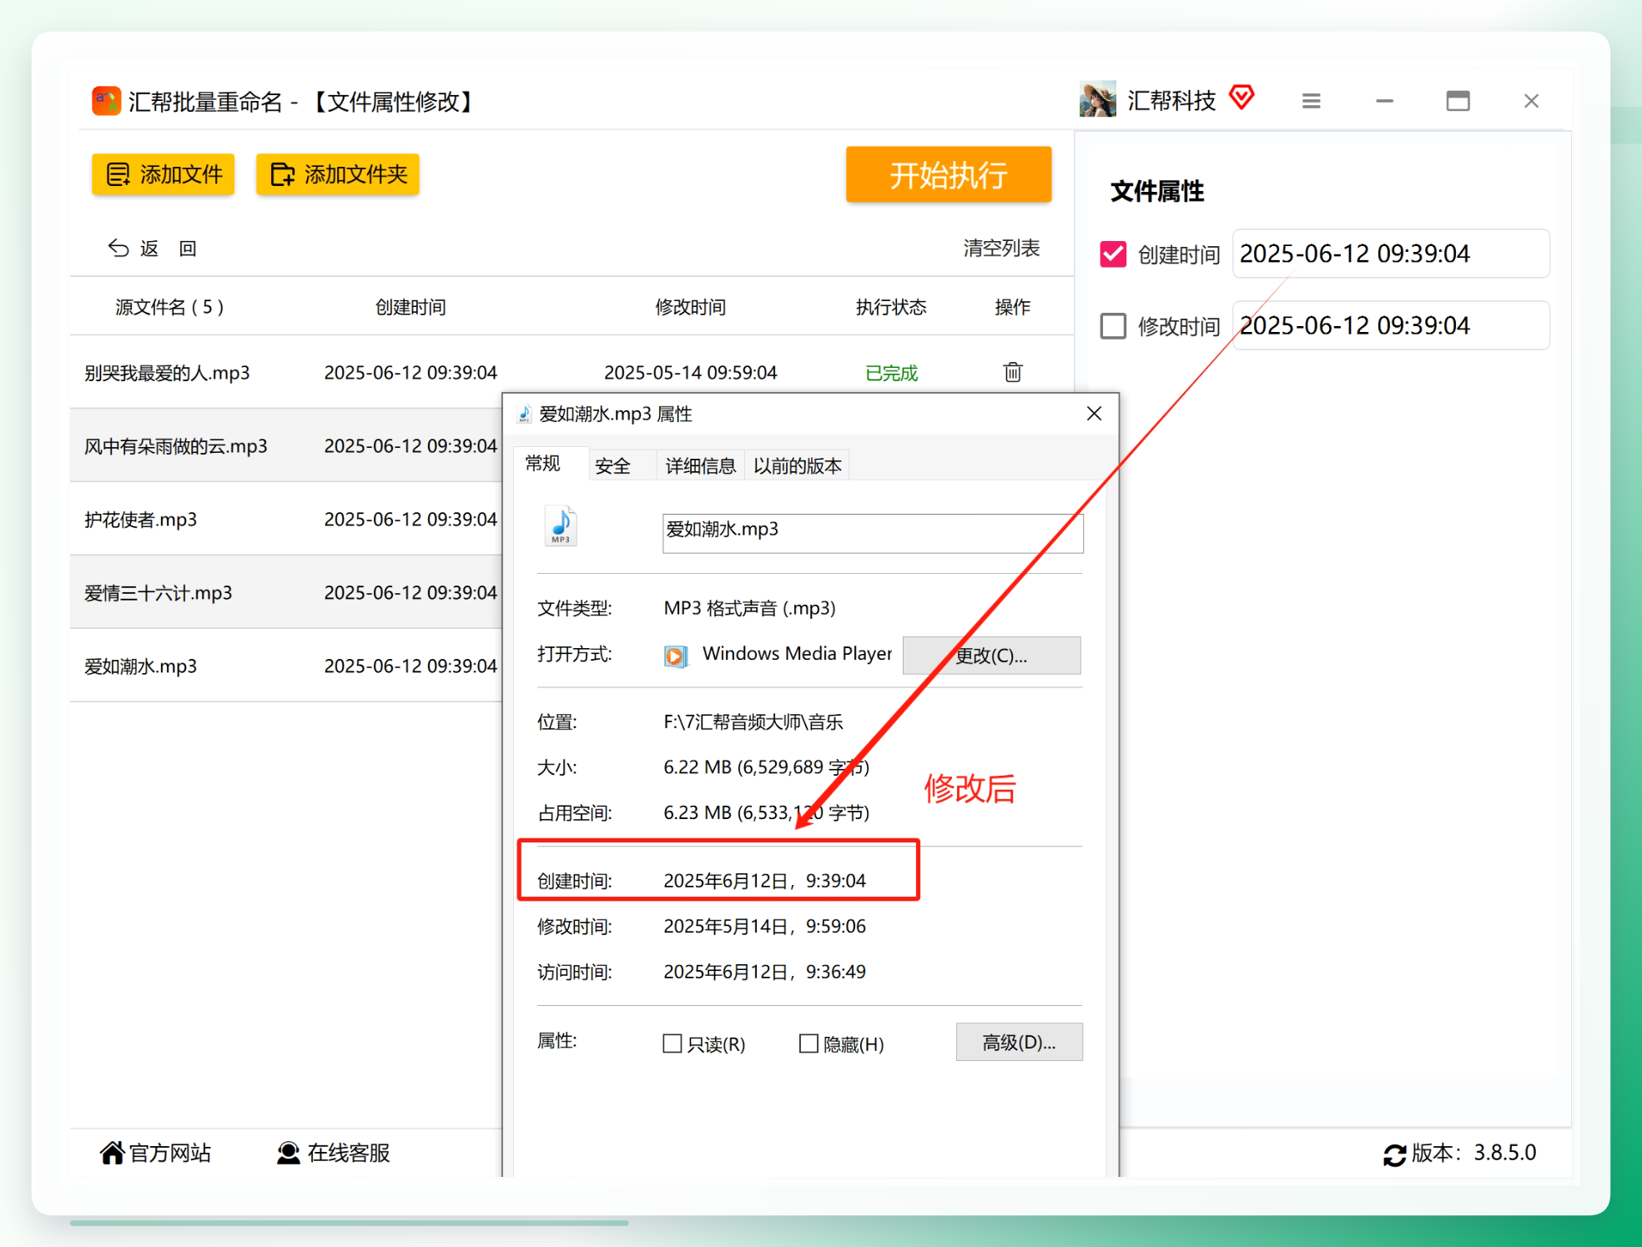Click the 更改(C)... button
This screenshot has width=1642, height=1247.
pyautogui.click(x=991, y=655)
